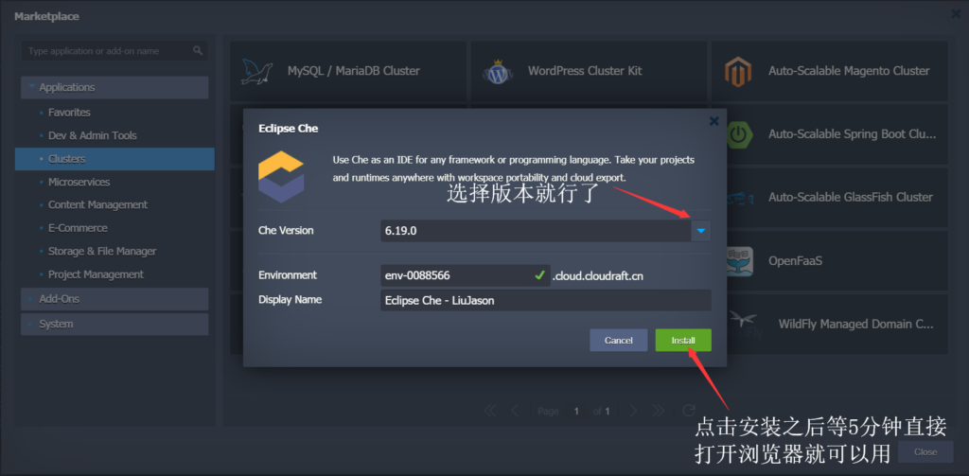The image size is (969, 476).
Task: Click the marketplace search input box
Action: click(x=115, y=51)
